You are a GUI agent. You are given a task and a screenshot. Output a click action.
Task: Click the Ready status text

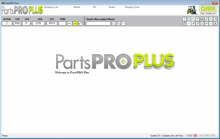(x=5, y=135)
